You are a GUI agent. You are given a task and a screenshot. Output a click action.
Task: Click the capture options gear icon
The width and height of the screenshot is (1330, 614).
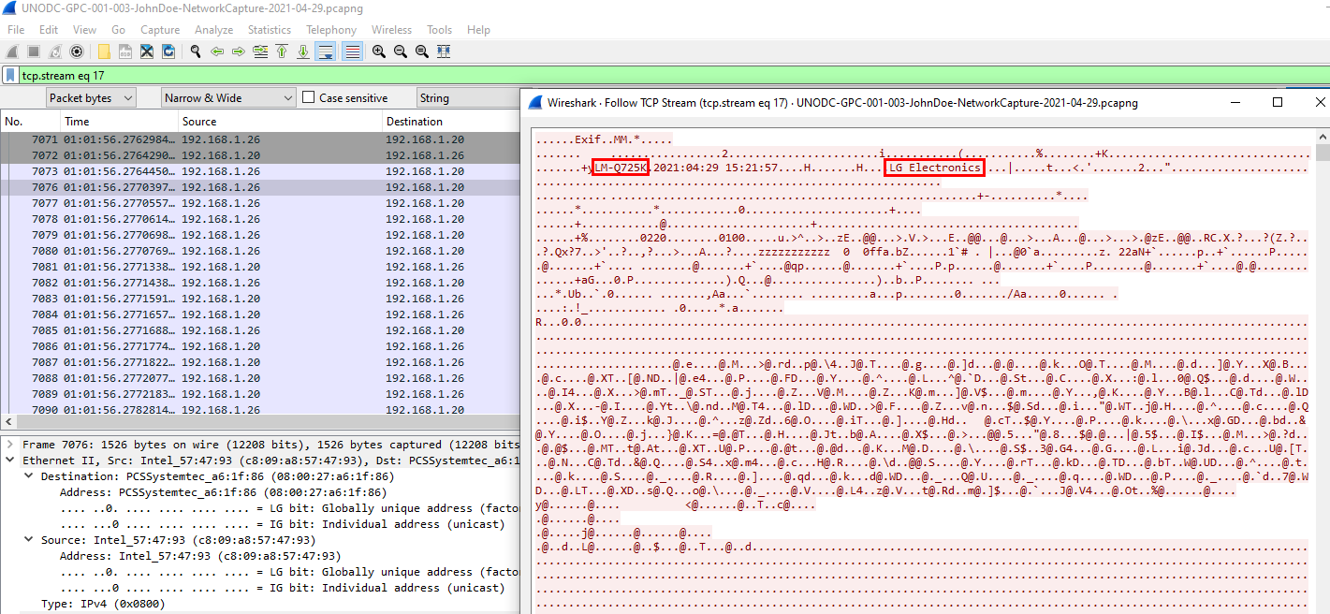(77, 51)
